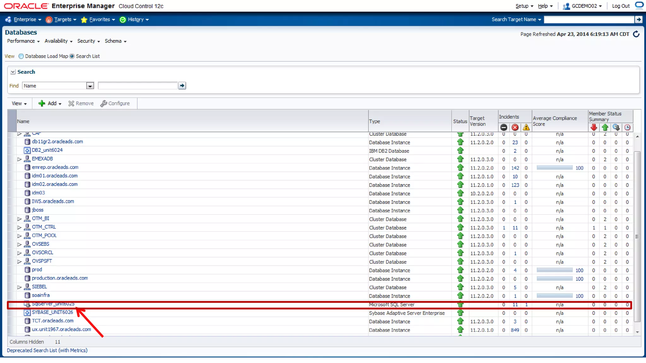Click the SYBASE_UNIT6026 target icon
This screenshot has height=363, width=646.
27,312
